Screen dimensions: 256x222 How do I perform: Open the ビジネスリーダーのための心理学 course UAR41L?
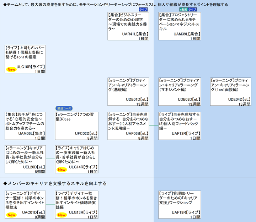128,26
